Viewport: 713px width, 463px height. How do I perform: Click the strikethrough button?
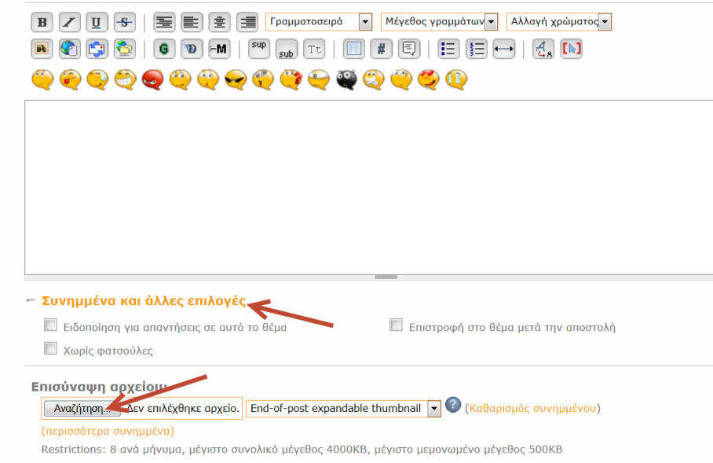tap(124, 22)
